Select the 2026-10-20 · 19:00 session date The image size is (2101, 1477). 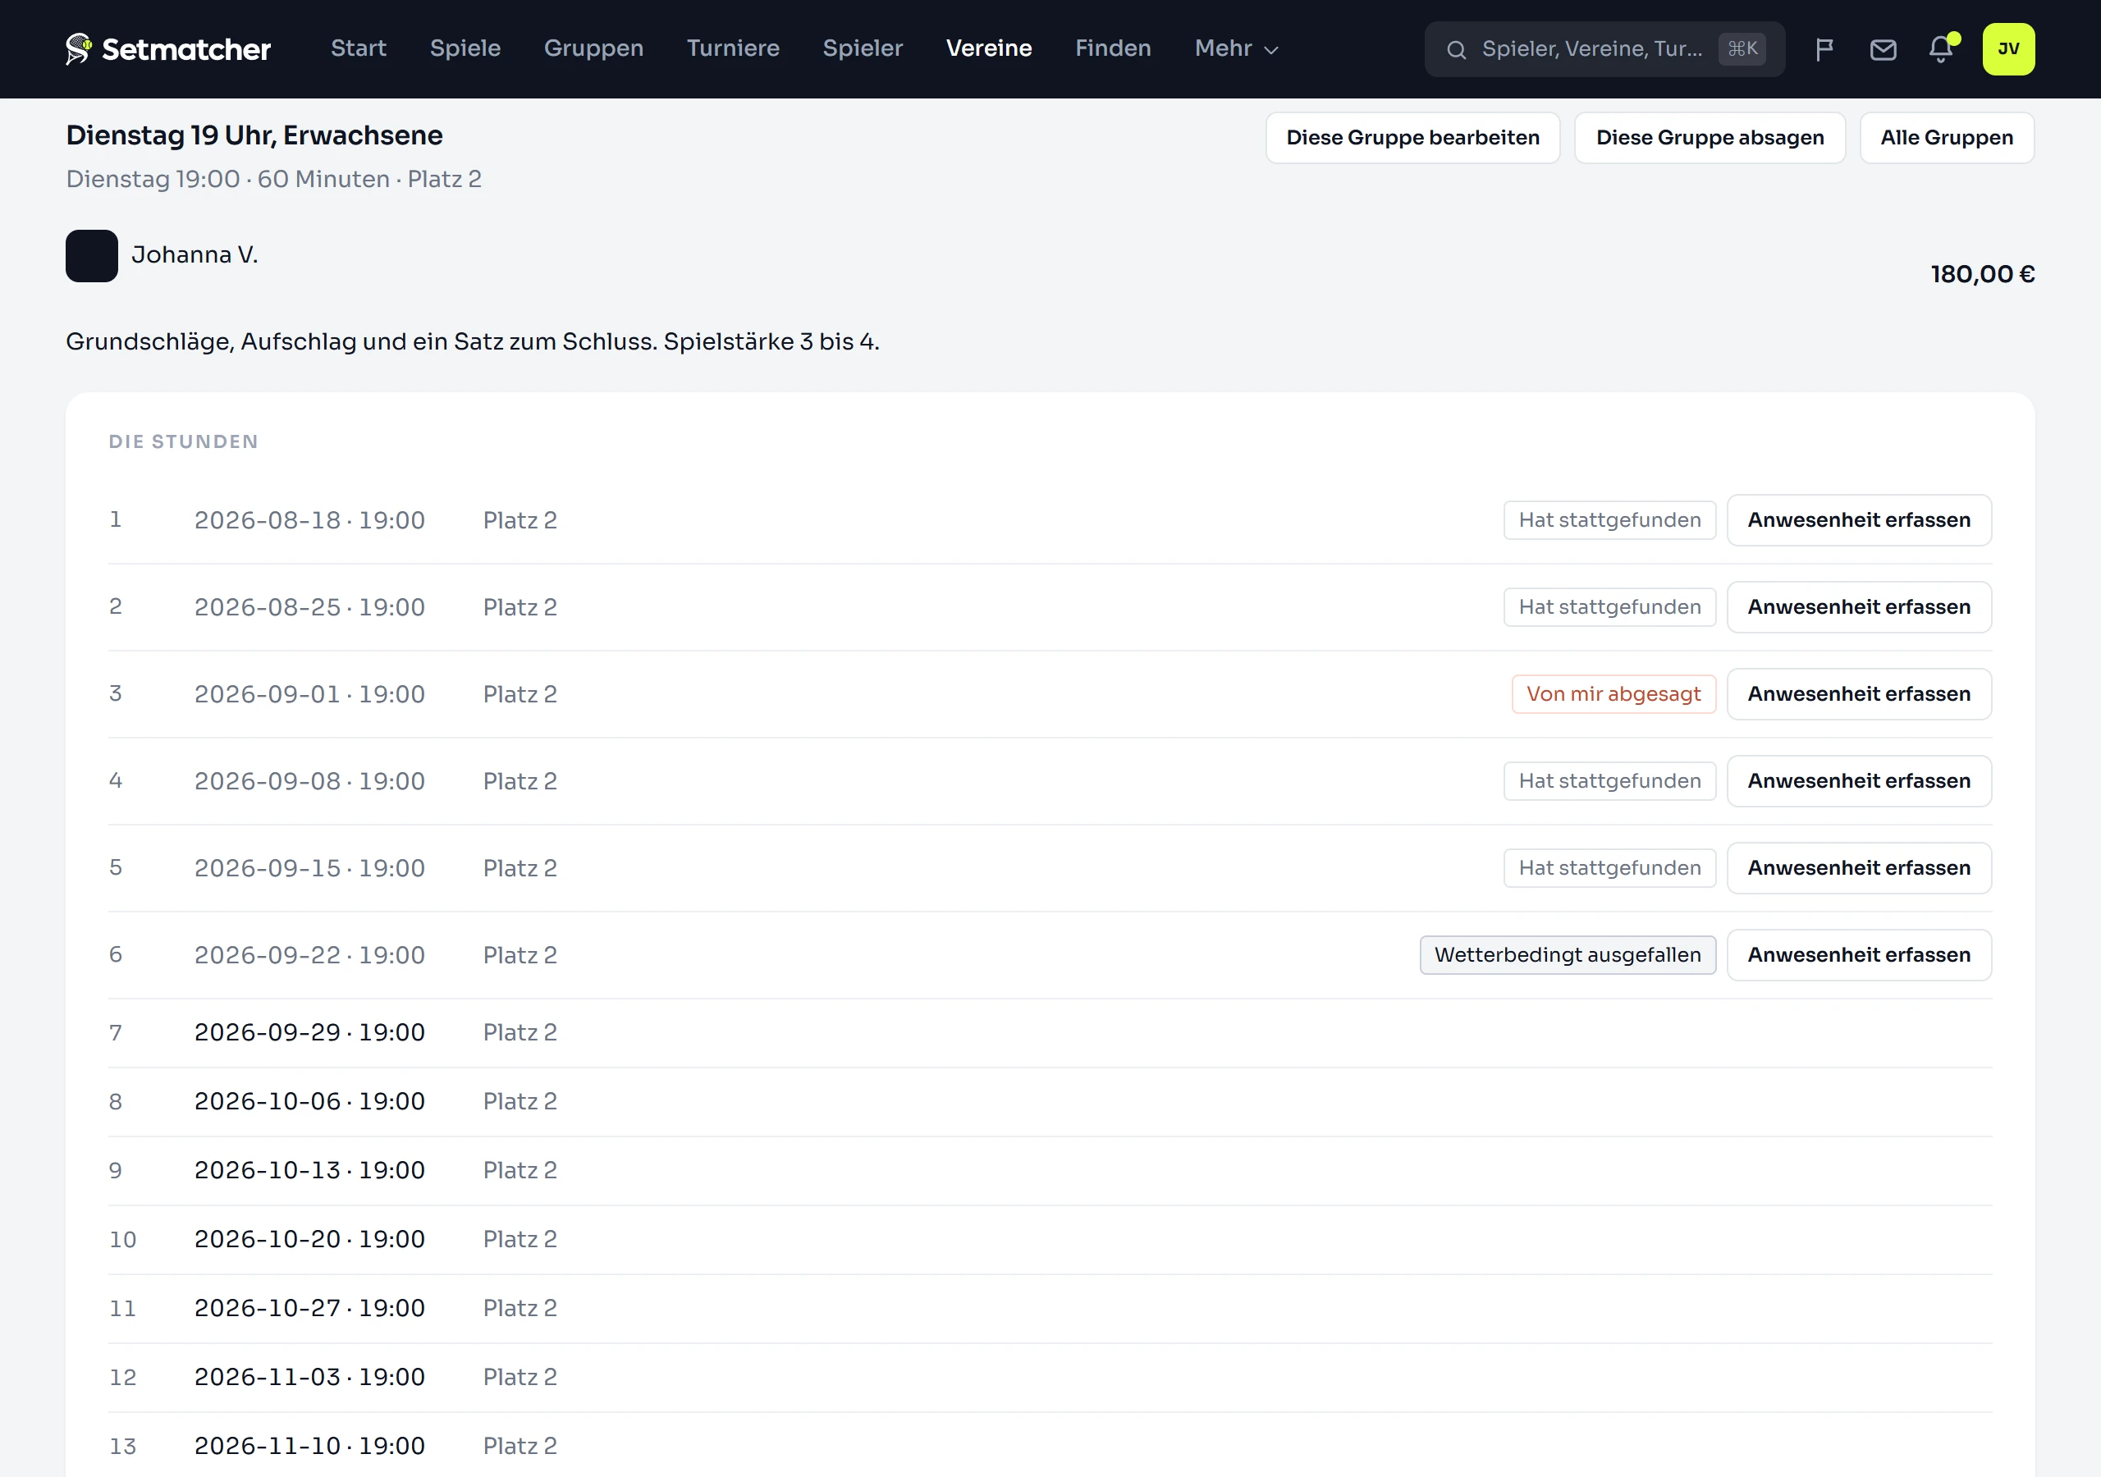point(309,1239)
